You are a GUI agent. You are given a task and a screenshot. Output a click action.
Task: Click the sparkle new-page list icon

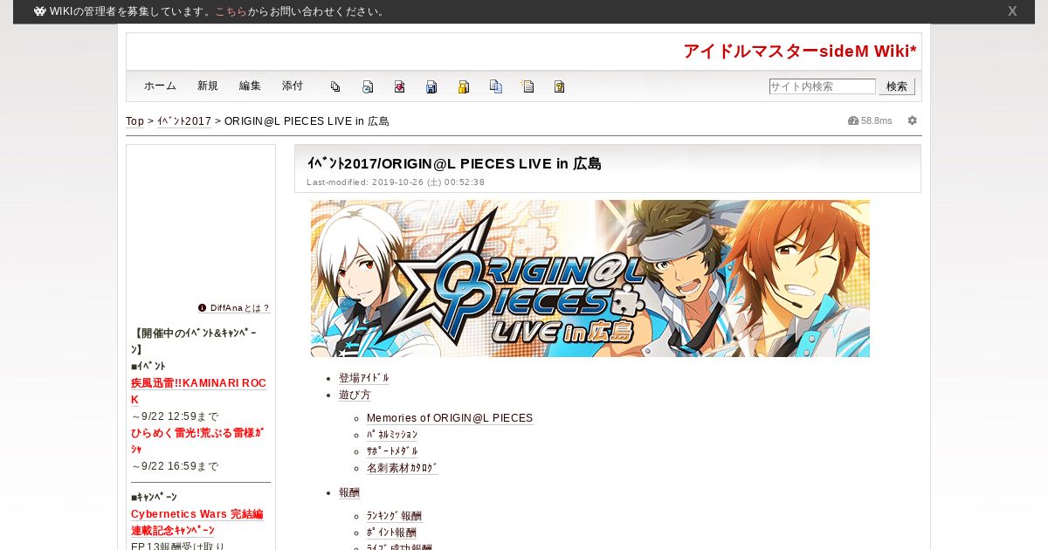[x=527, y=86]
